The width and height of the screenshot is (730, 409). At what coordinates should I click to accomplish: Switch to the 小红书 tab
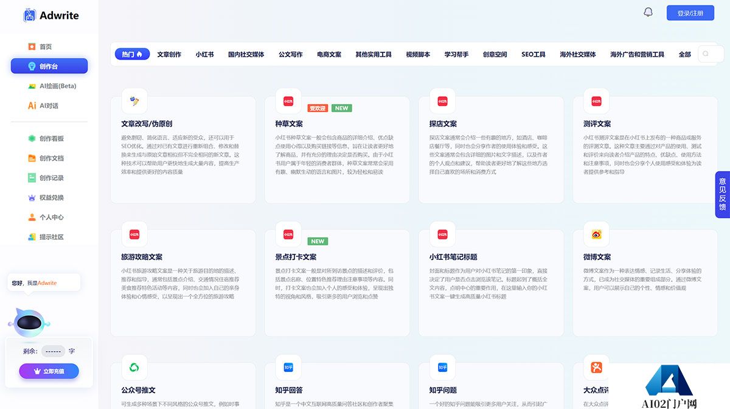tap(204, 54)
